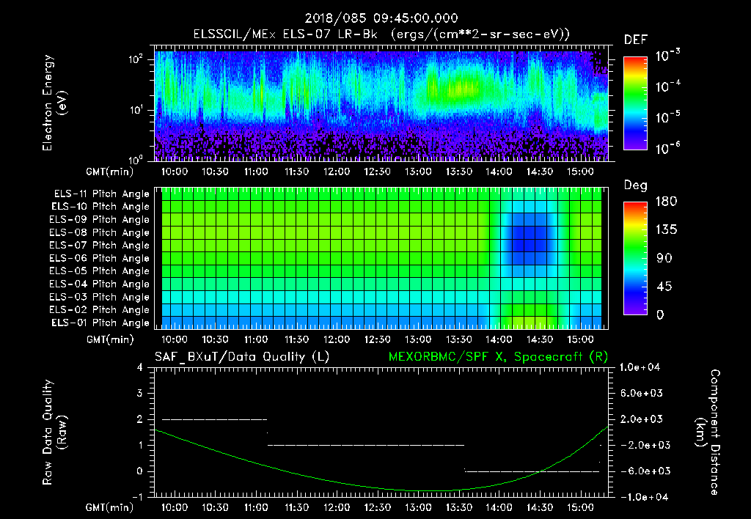Screen dimensions: 751x519
Task: Click the 13:30 time label under the spectrogram
Action: (459, 172)
